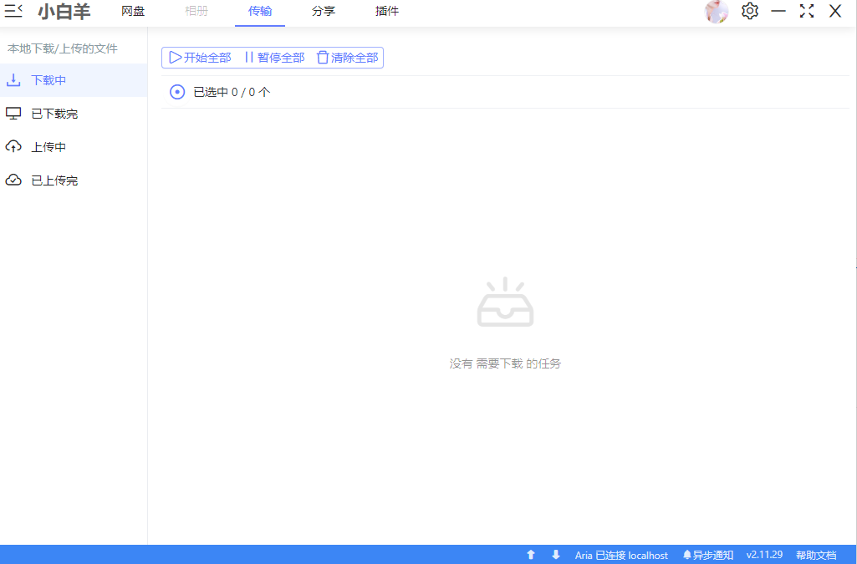Click the Aria 已连接 localhost status

tap(621, 555)
